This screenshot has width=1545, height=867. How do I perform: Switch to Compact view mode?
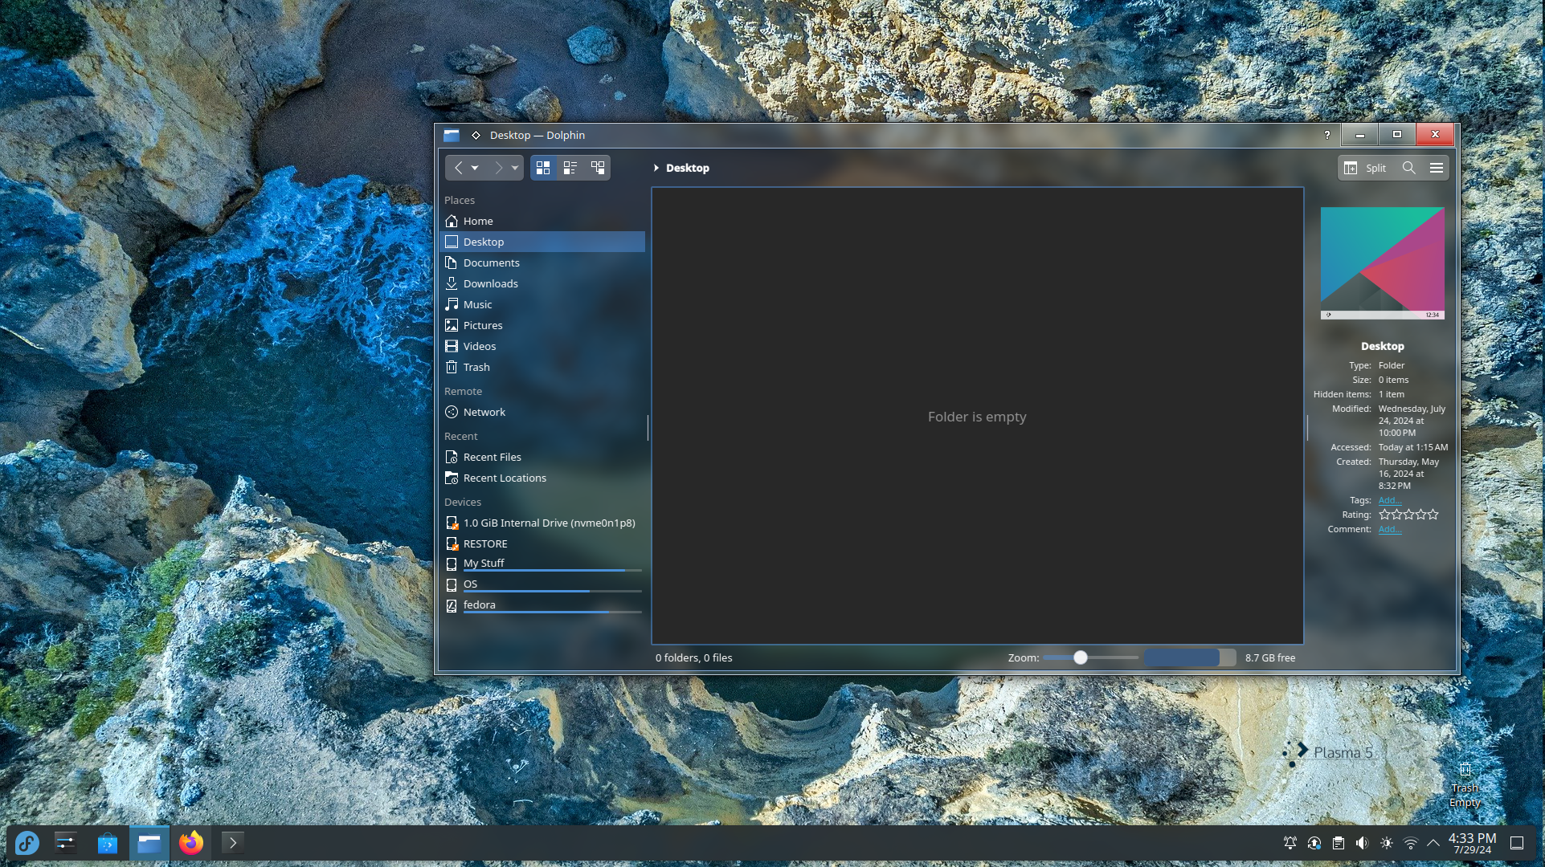pyautogui.click(x=570, y=168)
